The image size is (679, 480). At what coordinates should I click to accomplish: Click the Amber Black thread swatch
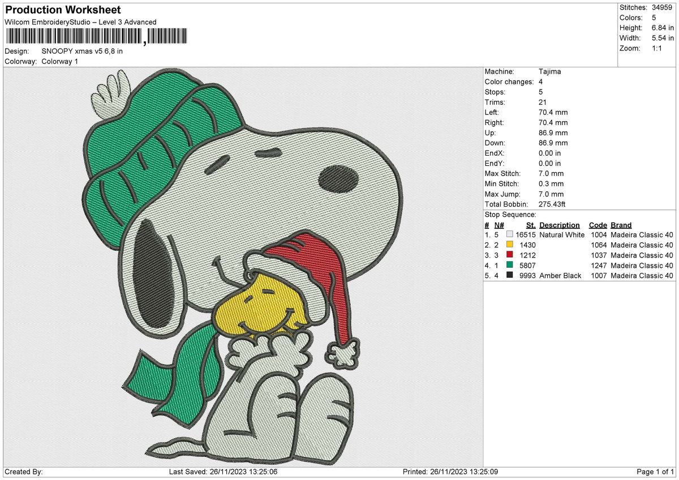pos(510,275)
